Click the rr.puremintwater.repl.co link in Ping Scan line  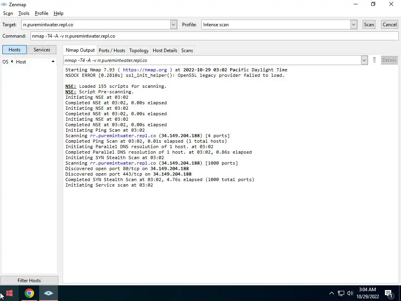coord(123,136)
